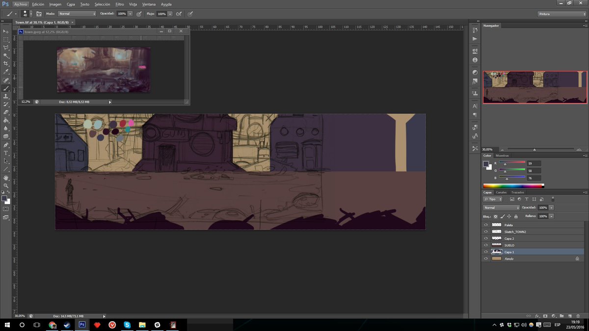Image resolution: width=589 pixels, height=331 pixels.
Task: Select the Pen tool
Action: [6, 145]
